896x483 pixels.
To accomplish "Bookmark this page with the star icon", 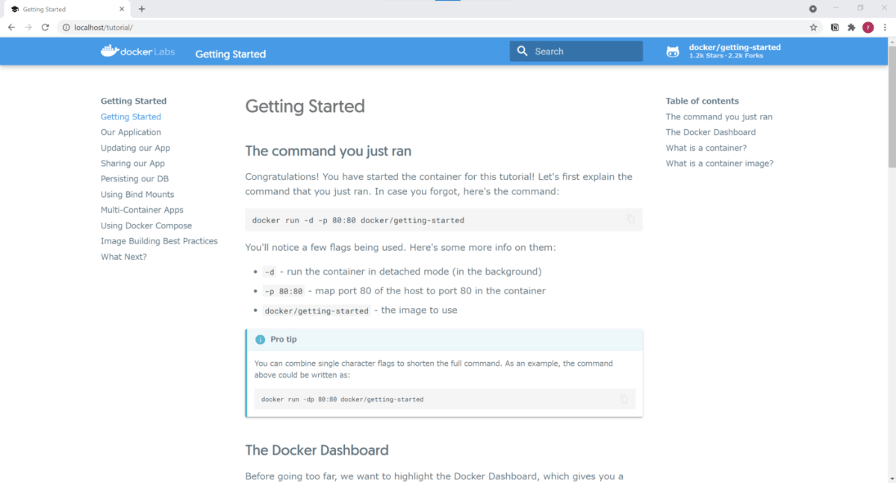I will [x=814, y=27].
